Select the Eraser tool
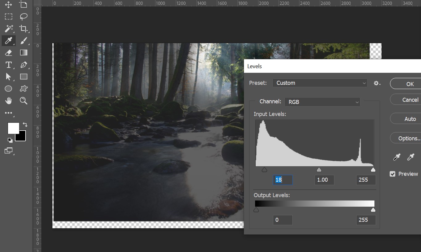The width and height of the screenshot is (421, 252). pos(8,53)
